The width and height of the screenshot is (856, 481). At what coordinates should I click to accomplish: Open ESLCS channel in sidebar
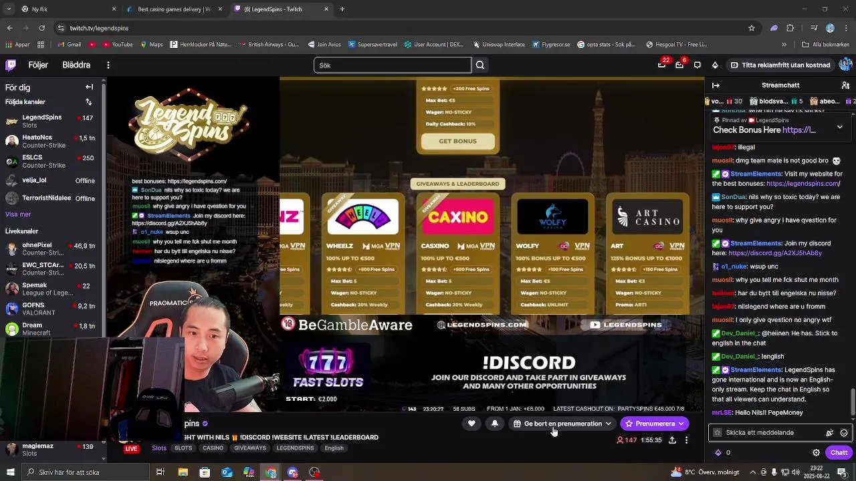tap(50, 161)
